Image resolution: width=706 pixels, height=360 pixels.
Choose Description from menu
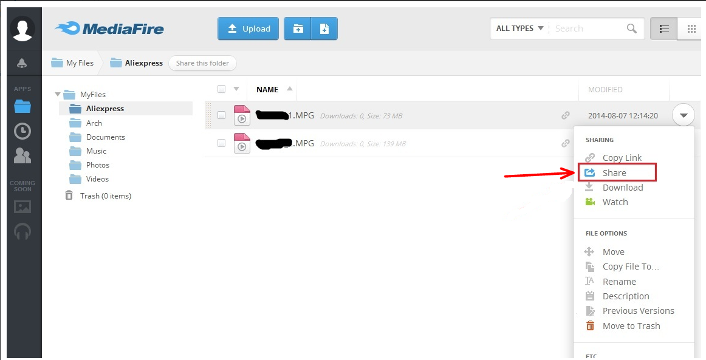click(x=626, y=296)
